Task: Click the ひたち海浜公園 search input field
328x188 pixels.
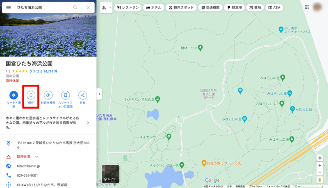Action: 43,7
